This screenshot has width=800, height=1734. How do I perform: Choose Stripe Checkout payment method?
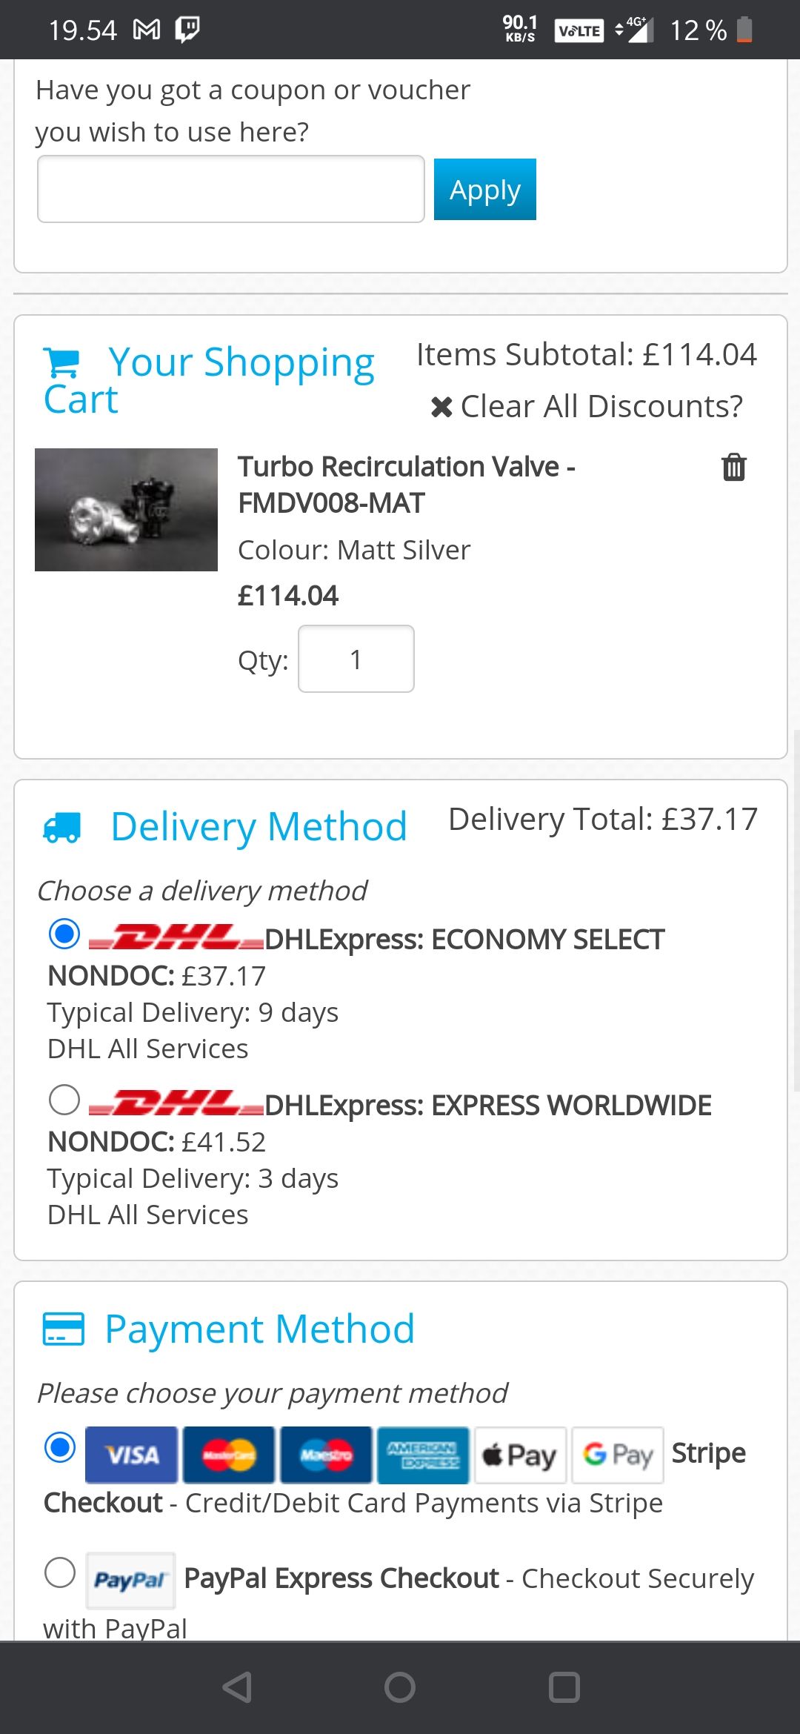(x=60, y=1446)
